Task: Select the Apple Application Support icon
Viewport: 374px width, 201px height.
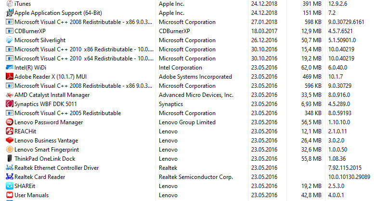Action: point(9,13)
